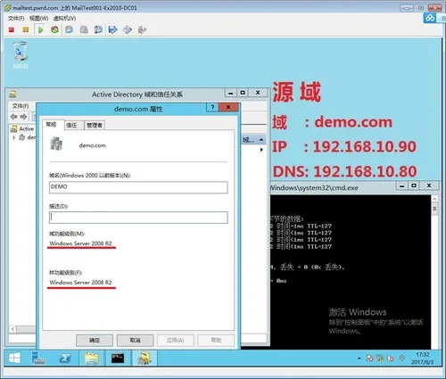Expand the de... domain node in the tree
This screenshot has height=379, width=446.
tap(14, 137)
